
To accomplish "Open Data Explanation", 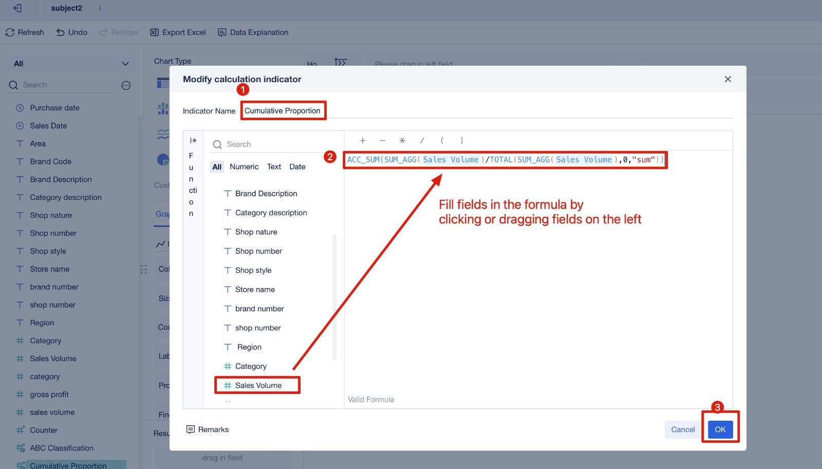I will pyautogui.click(x=253, y=32).
